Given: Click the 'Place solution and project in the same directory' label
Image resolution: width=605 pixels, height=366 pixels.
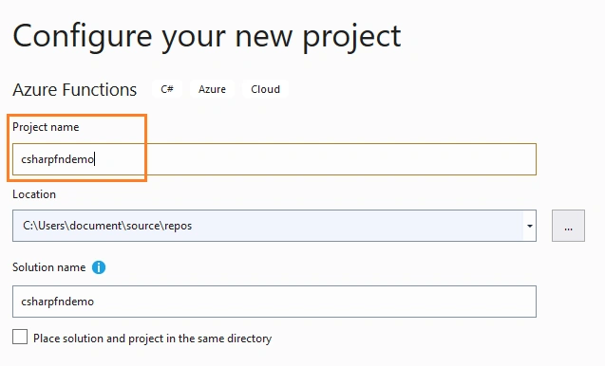Looking at the screenshot, I should tap(152, 339).
